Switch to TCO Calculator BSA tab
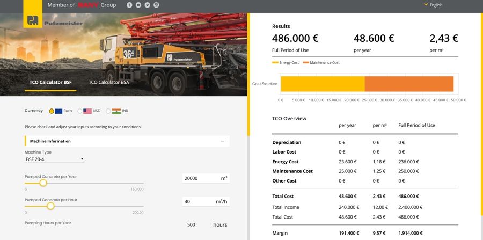The height and width of the screenshot is (240, 483). point(109,83)
